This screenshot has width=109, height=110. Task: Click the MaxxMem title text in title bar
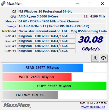15,4
